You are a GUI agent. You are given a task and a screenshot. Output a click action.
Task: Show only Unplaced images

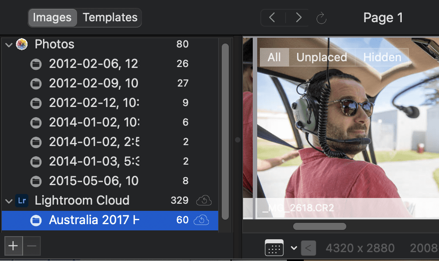coord(321,57)
